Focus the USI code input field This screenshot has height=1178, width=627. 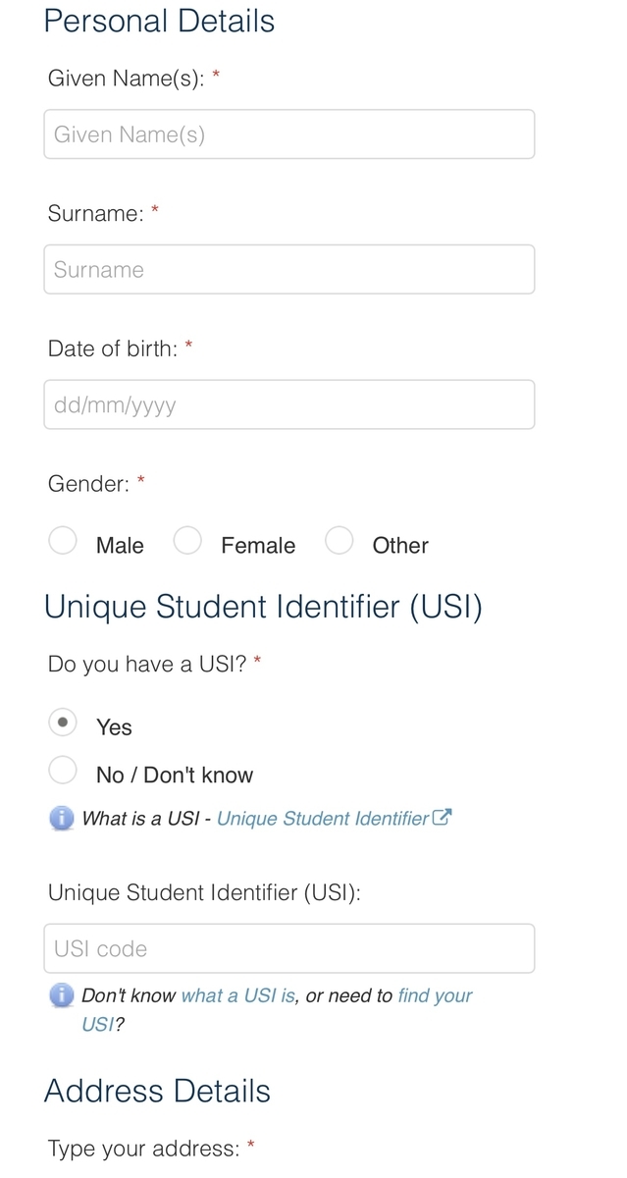(288, 948)
